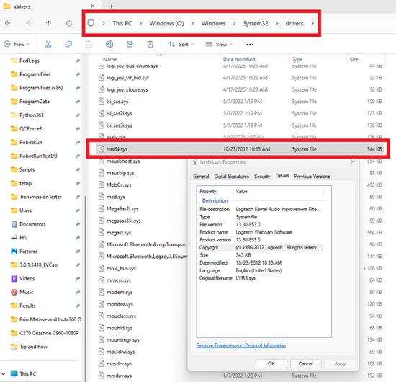
Task: Open RobotRunTestDB folder in sidebar
Action: [38, 156]
